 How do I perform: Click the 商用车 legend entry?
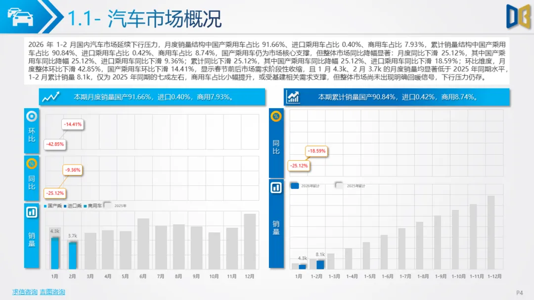pos(92,206)
